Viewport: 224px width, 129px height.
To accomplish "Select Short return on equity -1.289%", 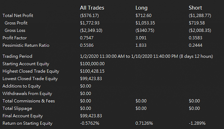I will [197, 123].
